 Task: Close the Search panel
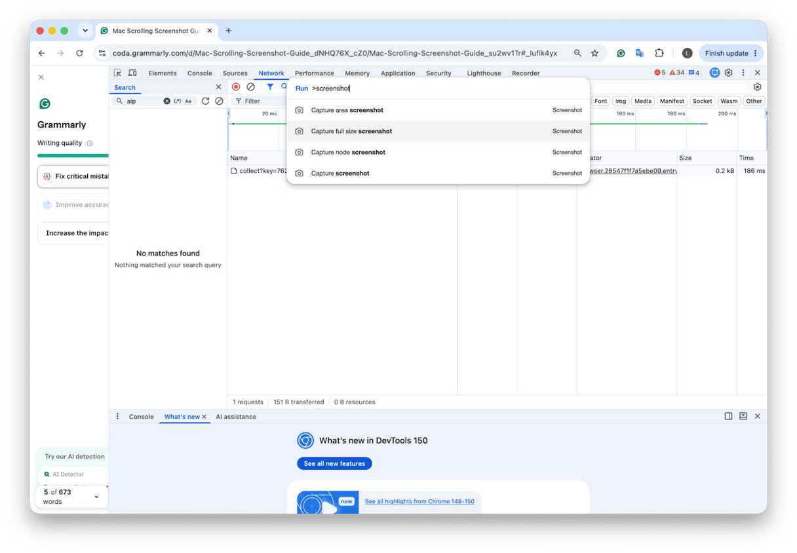(x=218, y=87)
